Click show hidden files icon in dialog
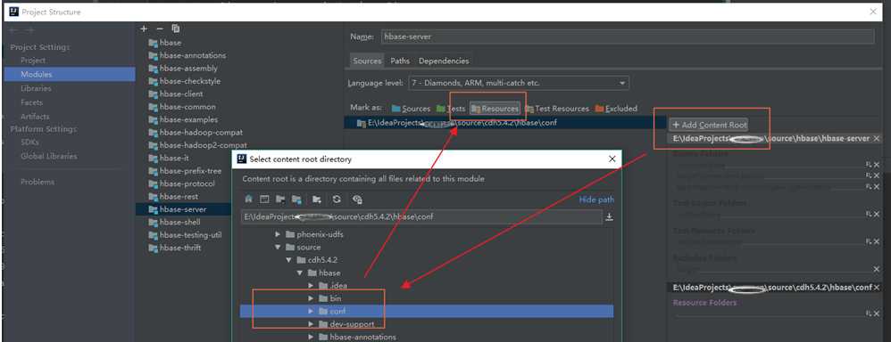Image resolution: width=891 pixels, height=342 pixels. (x=357, y=199)
